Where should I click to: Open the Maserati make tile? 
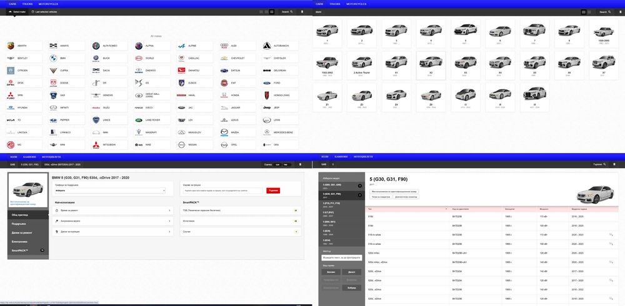pyautogui.click(x=152, y=132)
